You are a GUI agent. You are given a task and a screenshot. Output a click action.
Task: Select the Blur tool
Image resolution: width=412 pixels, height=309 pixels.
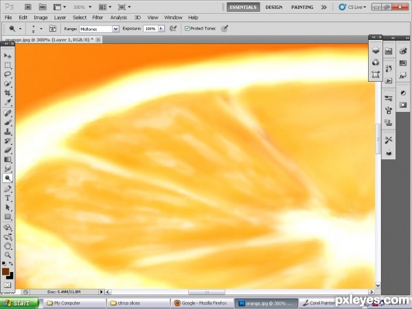(x=8, y=169)
